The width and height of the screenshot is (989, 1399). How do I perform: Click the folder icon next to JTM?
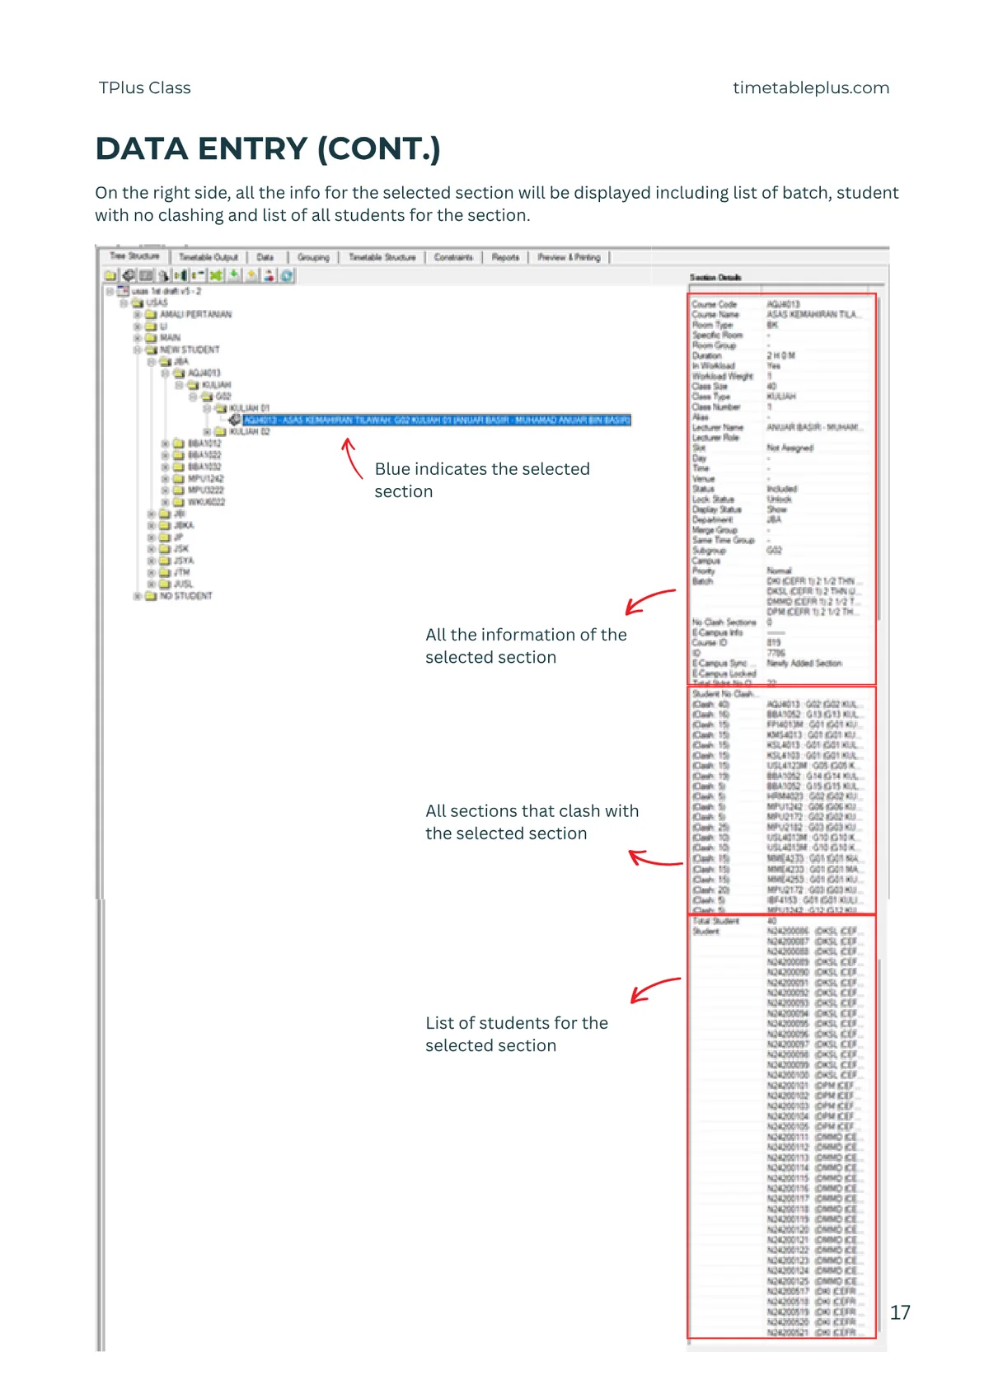[x=165, y=572]
